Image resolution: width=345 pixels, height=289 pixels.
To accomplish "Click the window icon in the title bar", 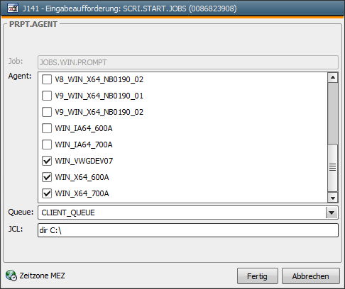I will [13, 8].
